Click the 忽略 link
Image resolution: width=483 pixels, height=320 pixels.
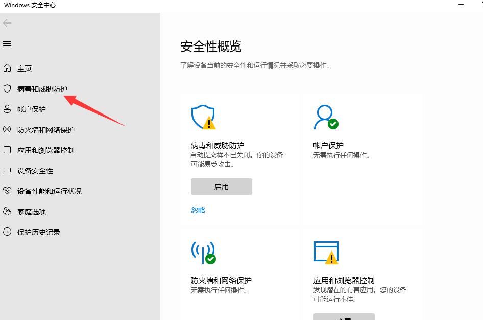click(198, 210)
